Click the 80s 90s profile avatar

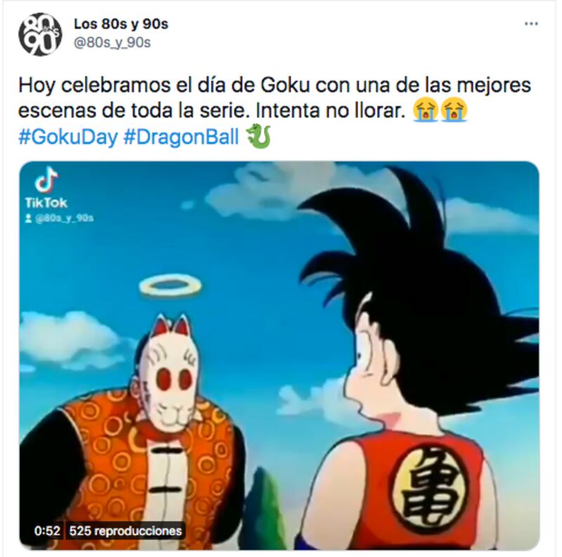(x=40, y=34)
